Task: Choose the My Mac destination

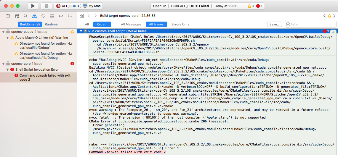Action: pos(92,6)
